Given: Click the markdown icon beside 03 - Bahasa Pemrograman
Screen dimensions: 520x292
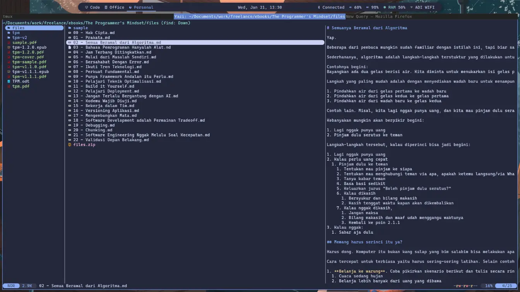Looking at the screenshot, I should (70, 48).
